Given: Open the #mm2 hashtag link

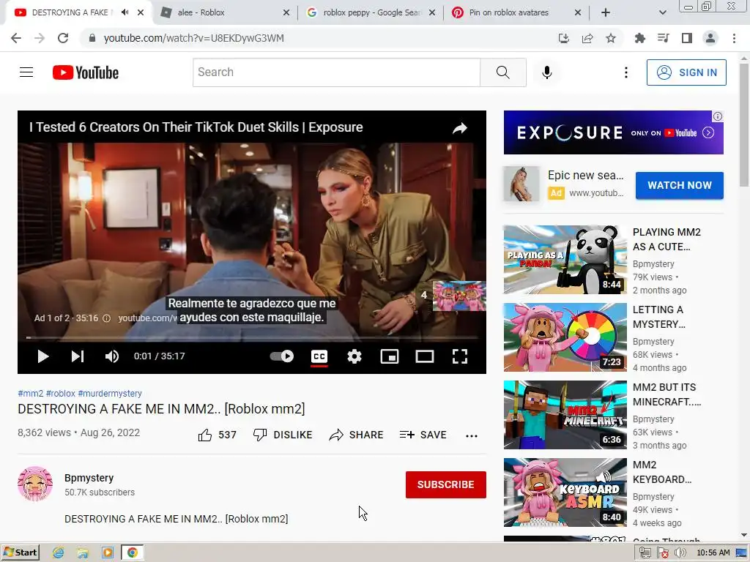Looking at the screenshot, I should tap(30, 393).
